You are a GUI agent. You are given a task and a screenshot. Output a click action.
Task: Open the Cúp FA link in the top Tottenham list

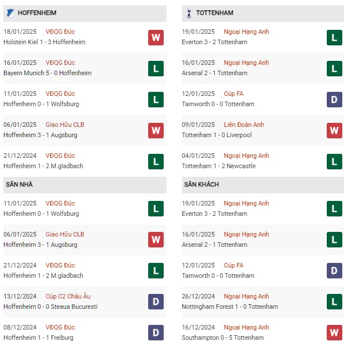pos(234,94)
